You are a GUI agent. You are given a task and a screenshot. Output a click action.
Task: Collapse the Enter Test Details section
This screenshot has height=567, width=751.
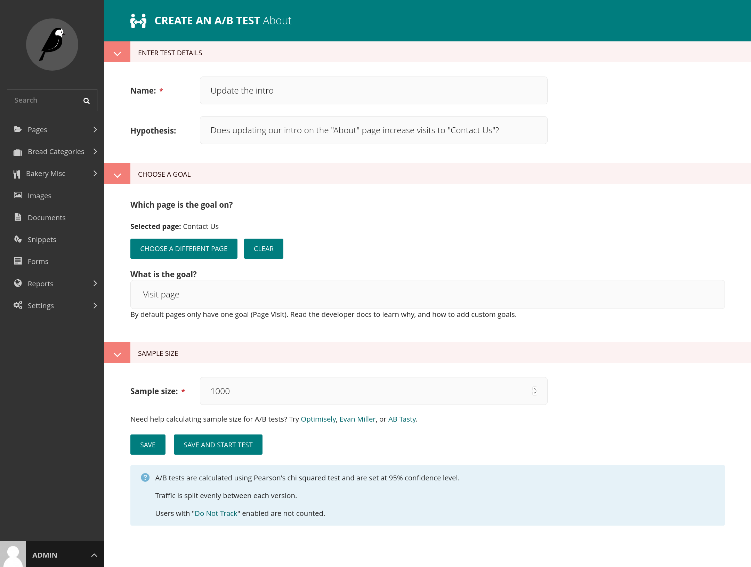[117, 53]
